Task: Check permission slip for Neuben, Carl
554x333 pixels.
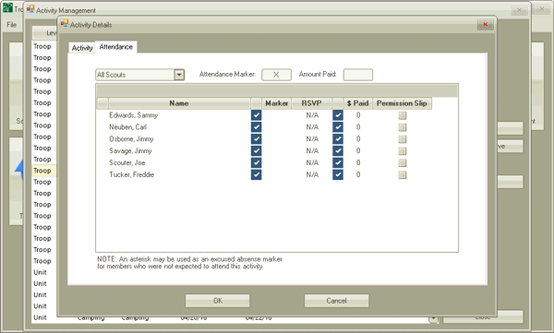Action: pyautogui.click(x=403, y=127)
